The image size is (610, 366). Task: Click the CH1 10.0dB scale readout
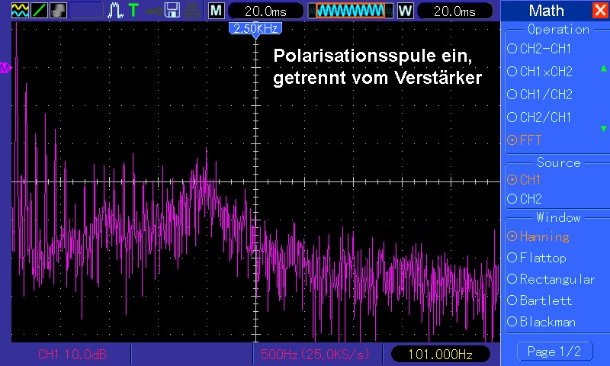tap(72, 355)
